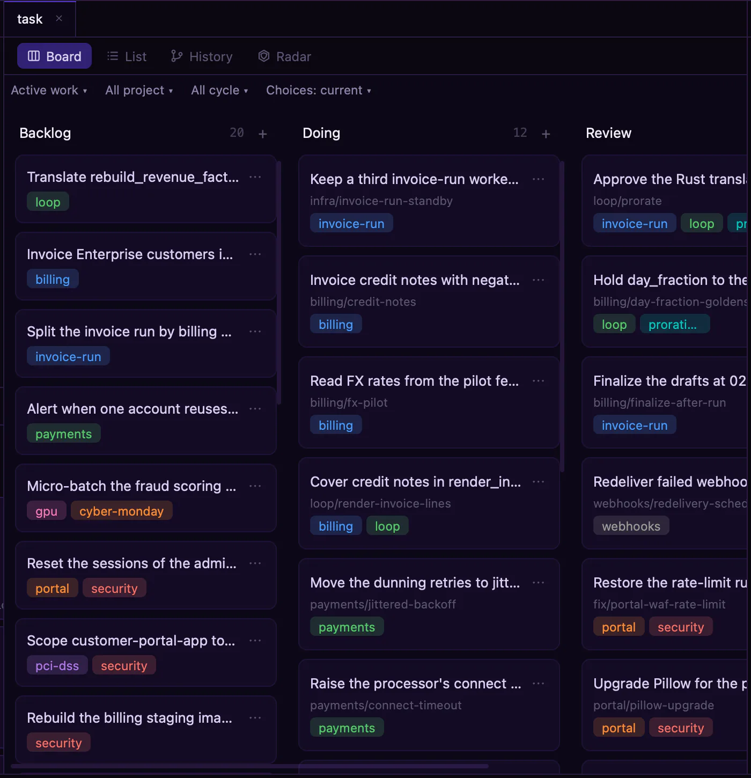Image resolution: width=751 pixels, height=778 pixels.
Task: Open menu for Invoice credit notes card
Action: pyautogui.click(x=539, y=280)
